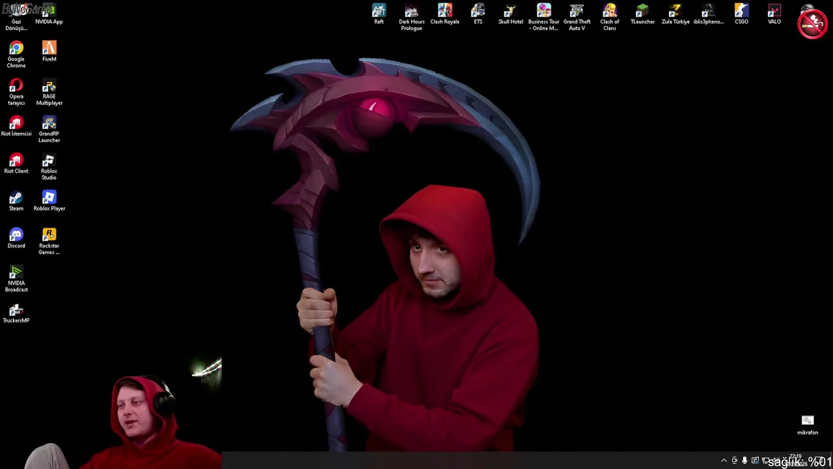Click the Opera tarayıcı desktop icon
This screenshot has width=833, height=469.
point(16,92)
